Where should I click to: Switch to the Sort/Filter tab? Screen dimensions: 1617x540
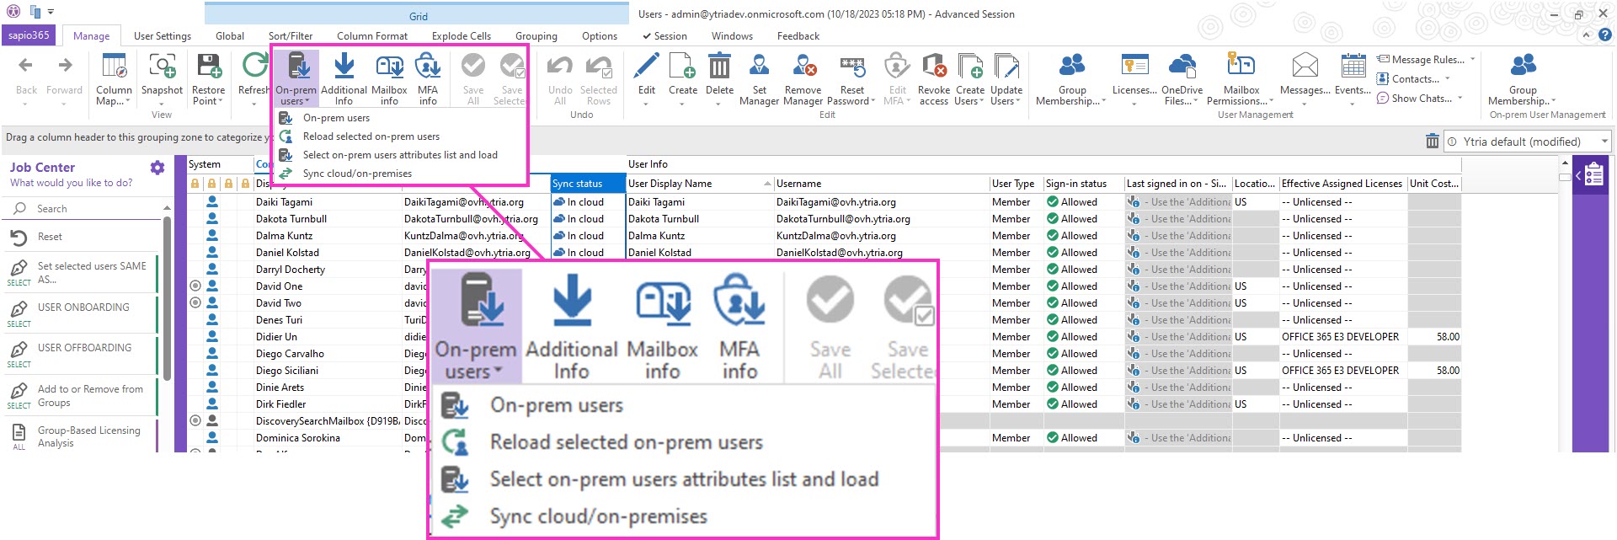[x=291, y=36]
